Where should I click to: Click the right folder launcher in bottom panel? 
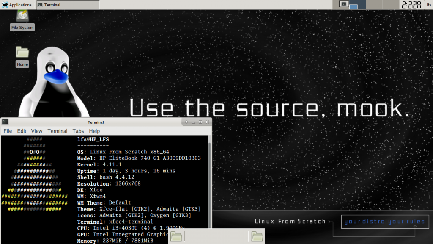(257, 236)
